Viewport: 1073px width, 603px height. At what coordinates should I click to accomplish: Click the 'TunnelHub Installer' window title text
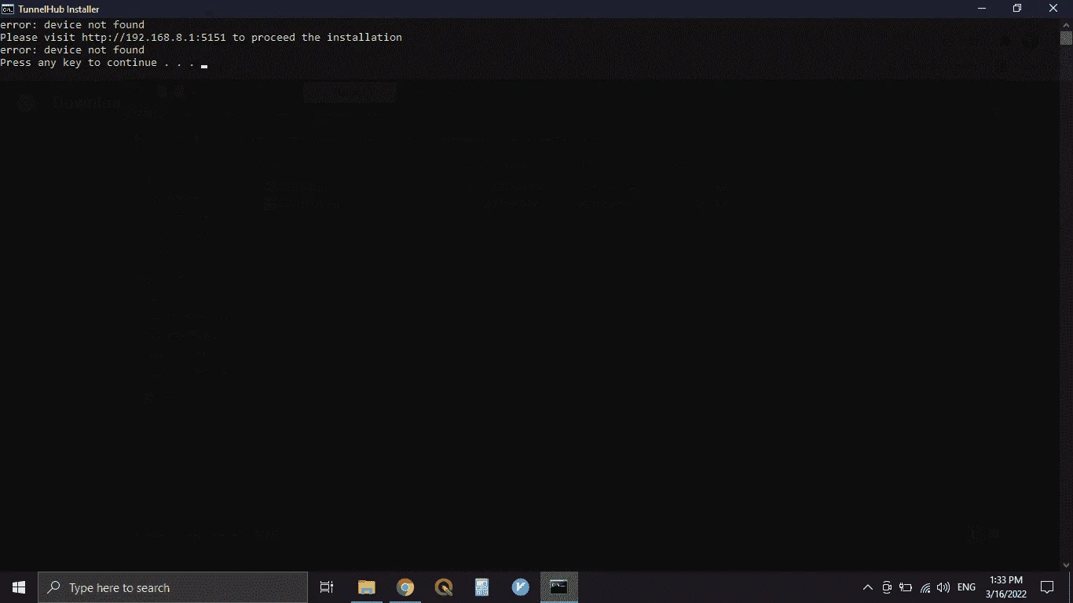pyautogui.click(x=59, y=9)
